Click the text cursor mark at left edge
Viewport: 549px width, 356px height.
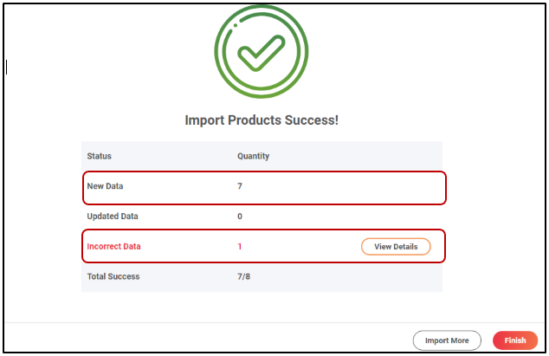[6, 67]
